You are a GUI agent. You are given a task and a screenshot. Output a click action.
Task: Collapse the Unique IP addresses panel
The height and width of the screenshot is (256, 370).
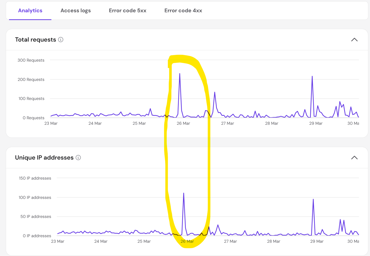(x=354, y=158)
